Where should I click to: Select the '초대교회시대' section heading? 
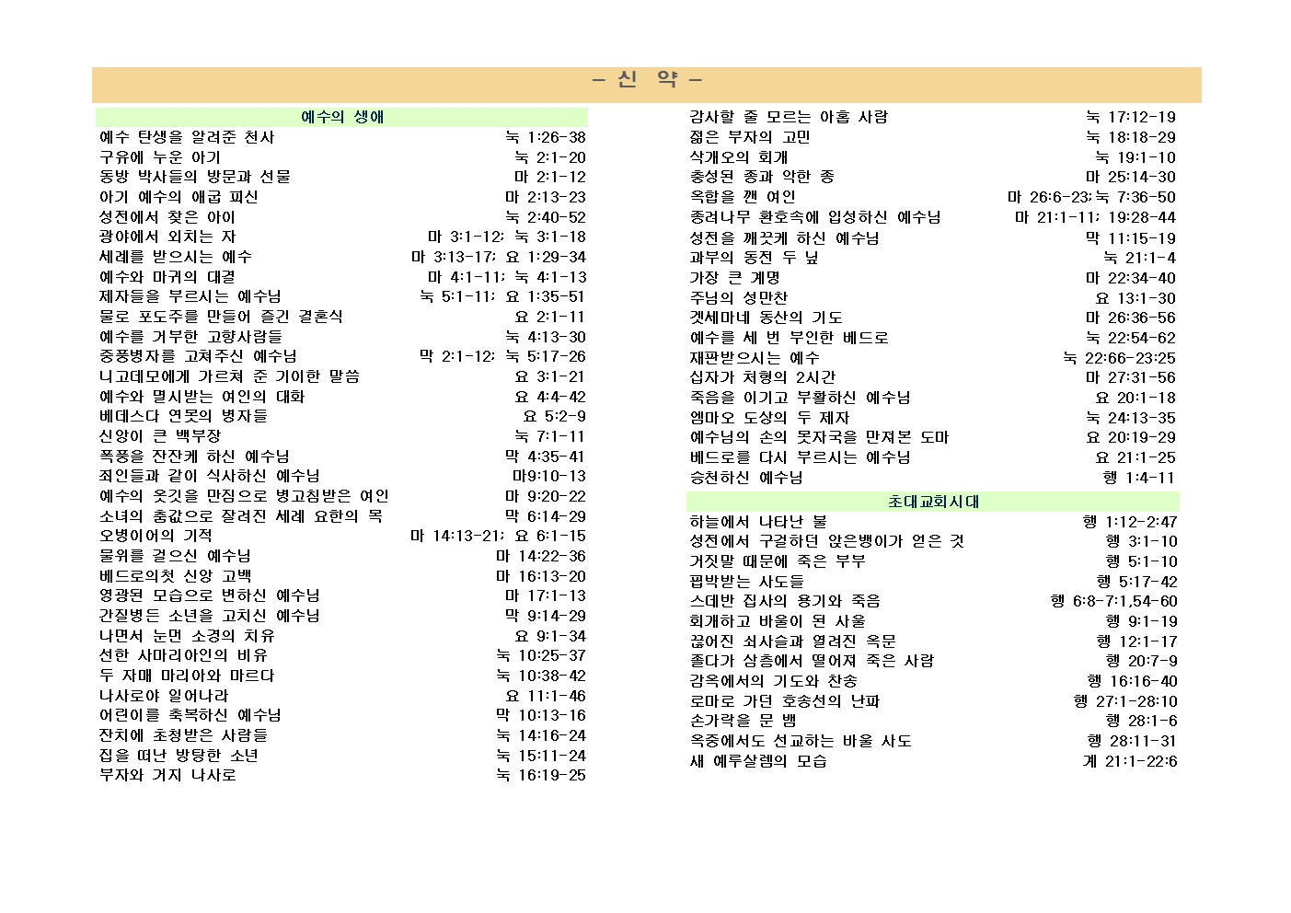933,502
